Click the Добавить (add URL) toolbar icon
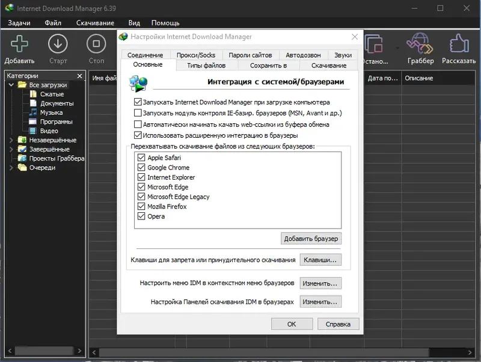 19,43
